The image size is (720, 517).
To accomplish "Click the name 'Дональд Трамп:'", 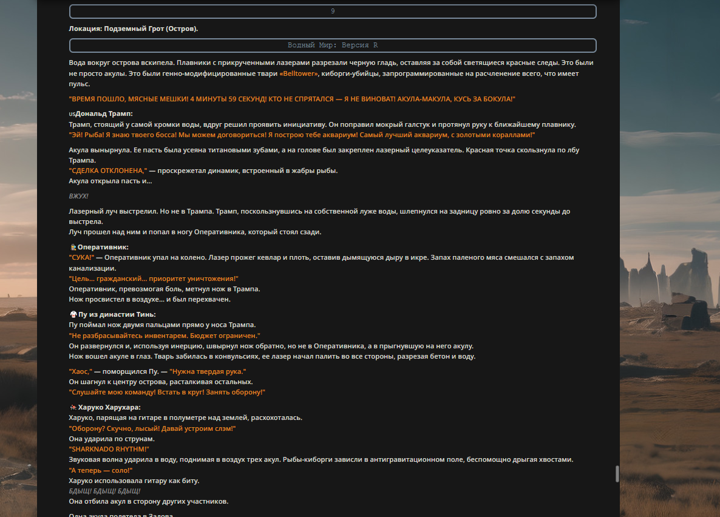I will 104,114.
